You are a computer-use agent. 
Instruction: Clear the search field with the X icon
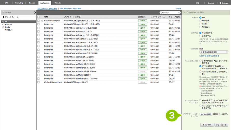coord(179,13)
